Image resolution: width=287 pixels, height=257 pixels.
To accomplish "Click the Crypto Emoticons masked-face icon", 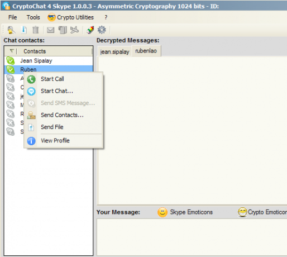I will 242,212.
